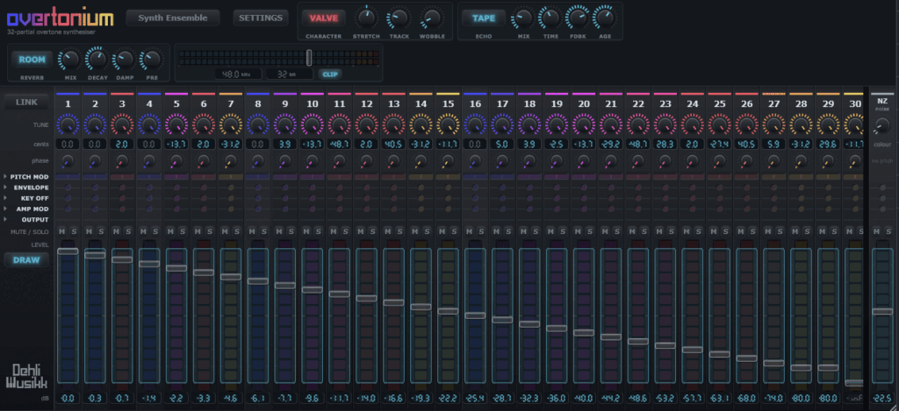Open the 32 bit depth selector

point(290,74)
